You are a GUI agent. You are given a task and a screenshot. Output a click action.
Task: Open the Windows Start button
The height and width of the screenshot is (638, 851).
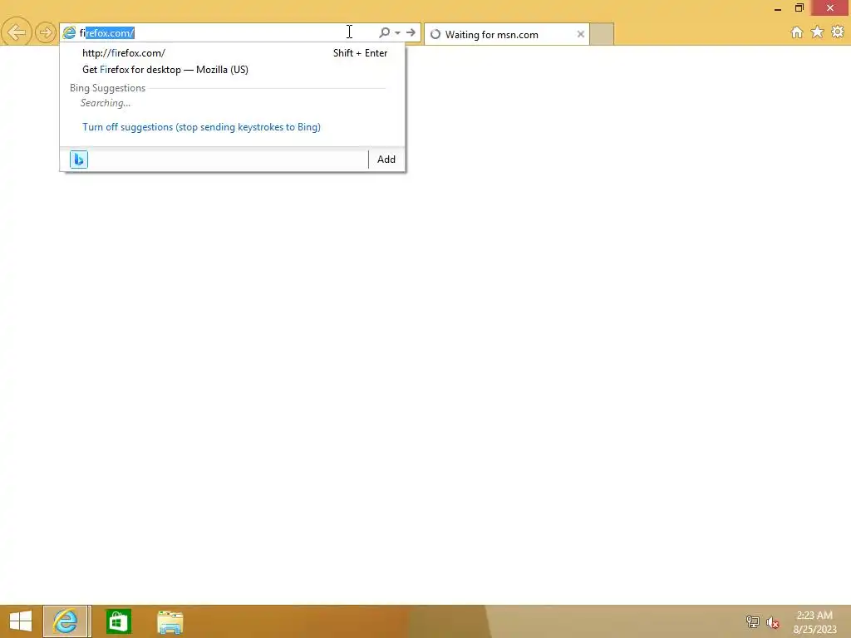click(21, 621)
